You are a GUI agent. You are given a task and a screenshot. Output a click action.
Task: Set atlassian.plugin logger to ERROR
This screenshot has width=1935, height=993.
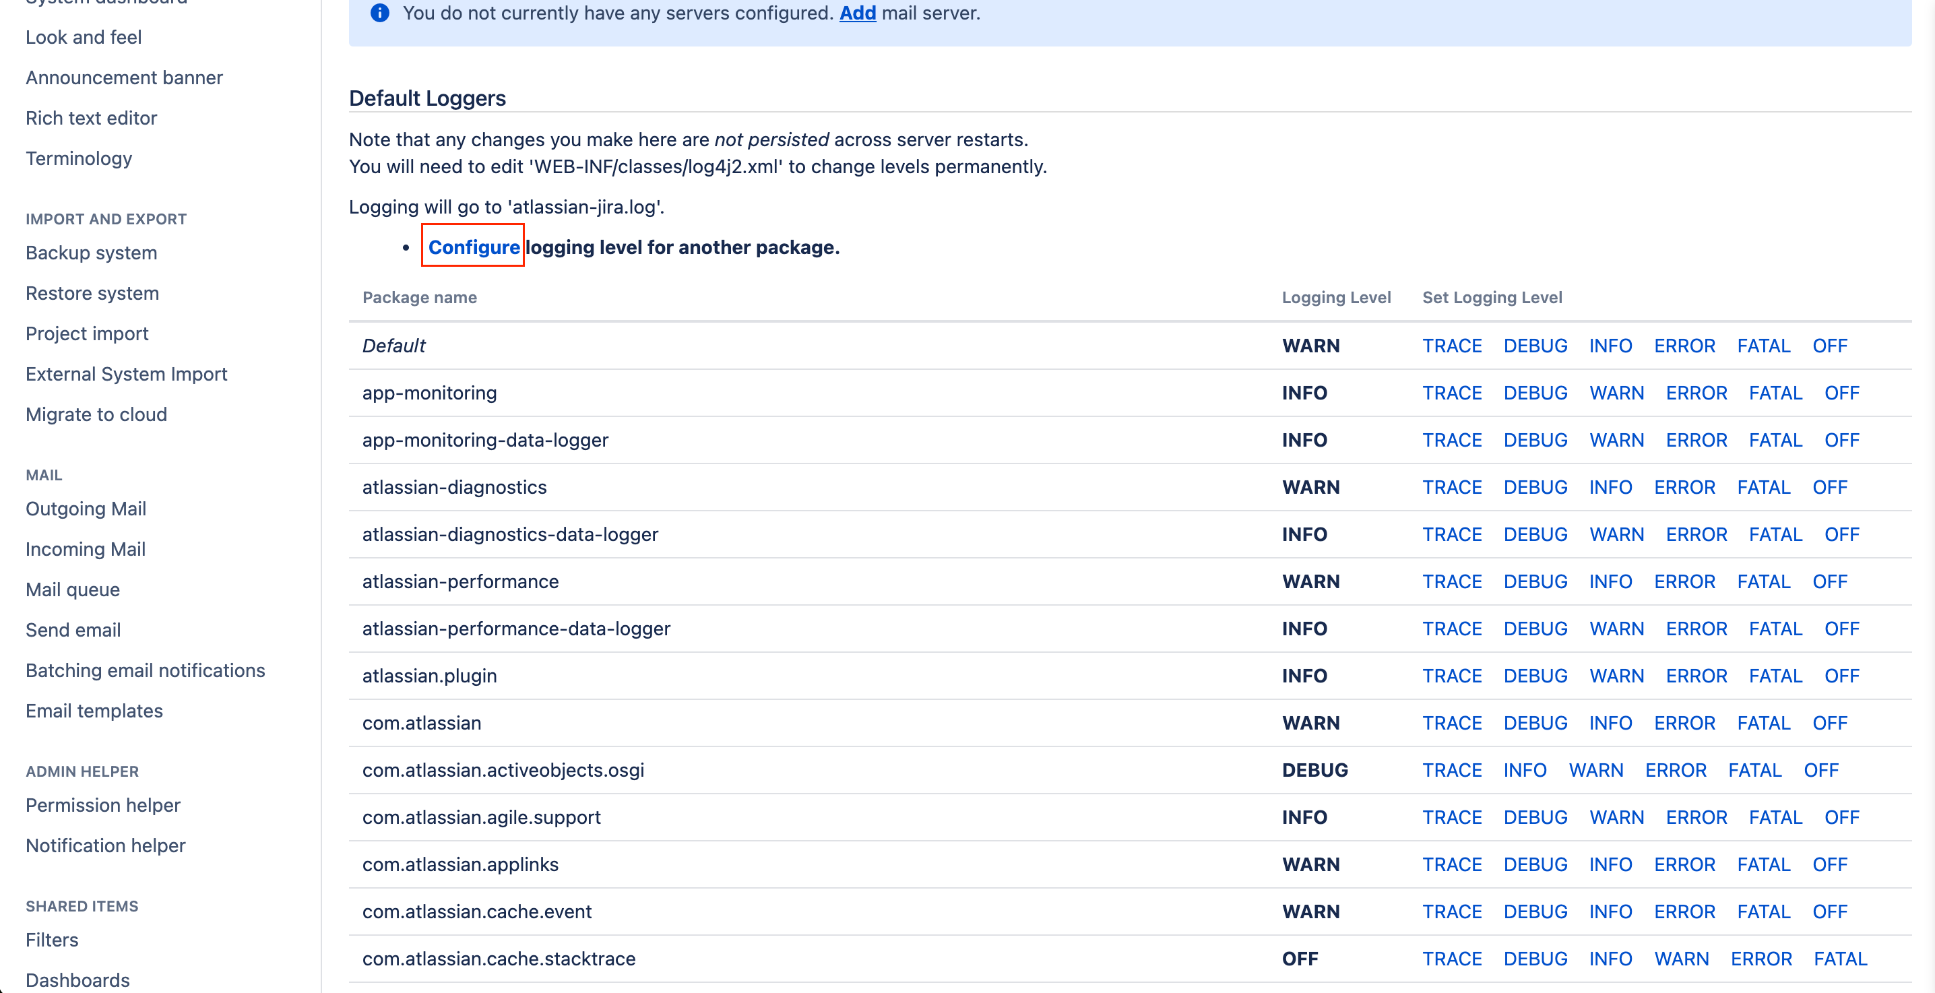[x=1696, y=675]
